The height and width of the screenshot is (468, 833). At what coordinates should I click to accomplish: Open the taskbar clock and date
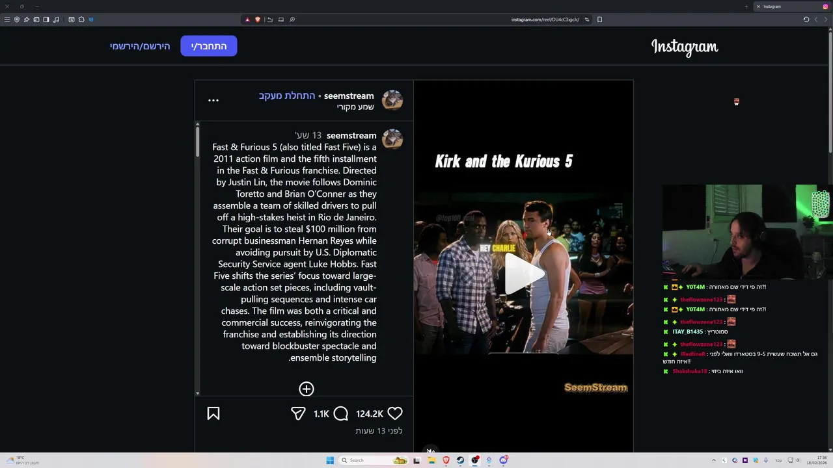point(818,460)
